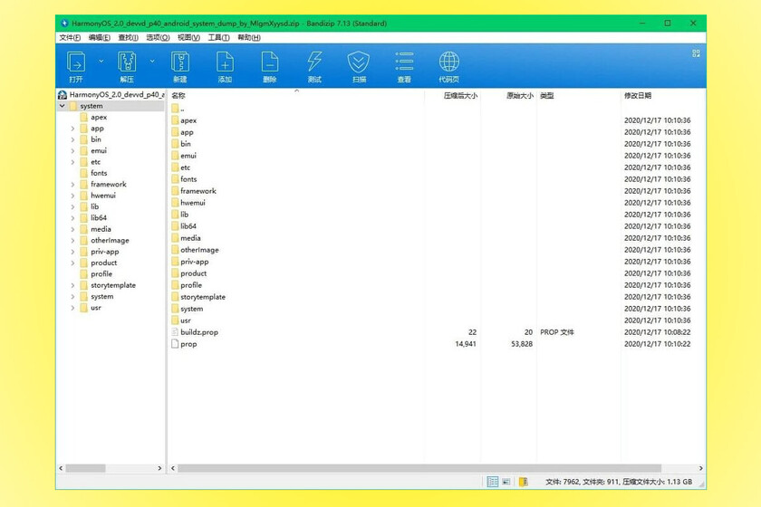Select the prop file icon

175,343
